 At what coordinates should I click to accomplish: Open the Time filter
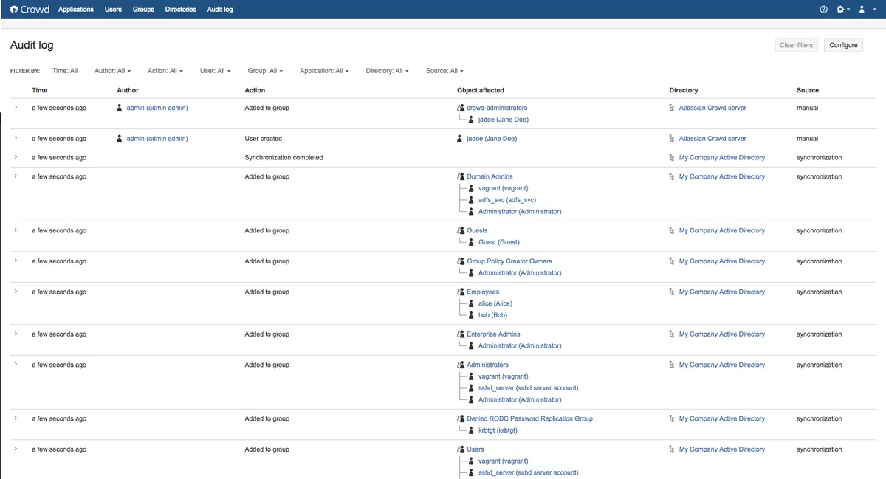tap(65, 71)
